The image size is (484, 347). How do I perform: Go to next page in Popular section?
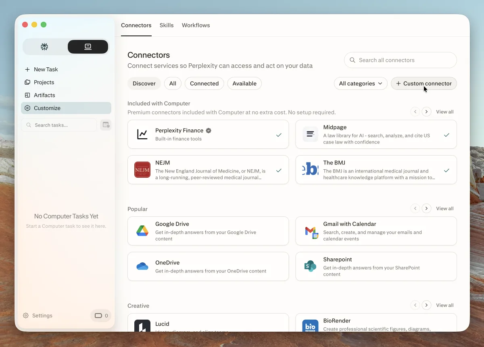click(426, 208)
